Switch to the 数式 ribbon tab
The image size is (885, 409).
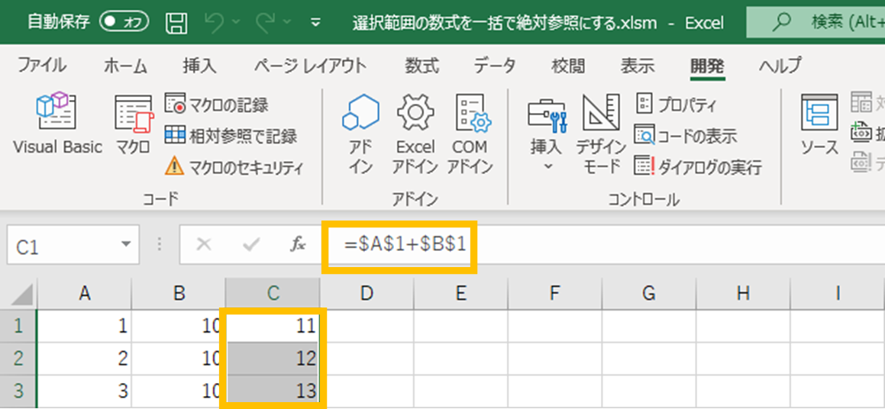pyautogui.click(x=422, y=66)
